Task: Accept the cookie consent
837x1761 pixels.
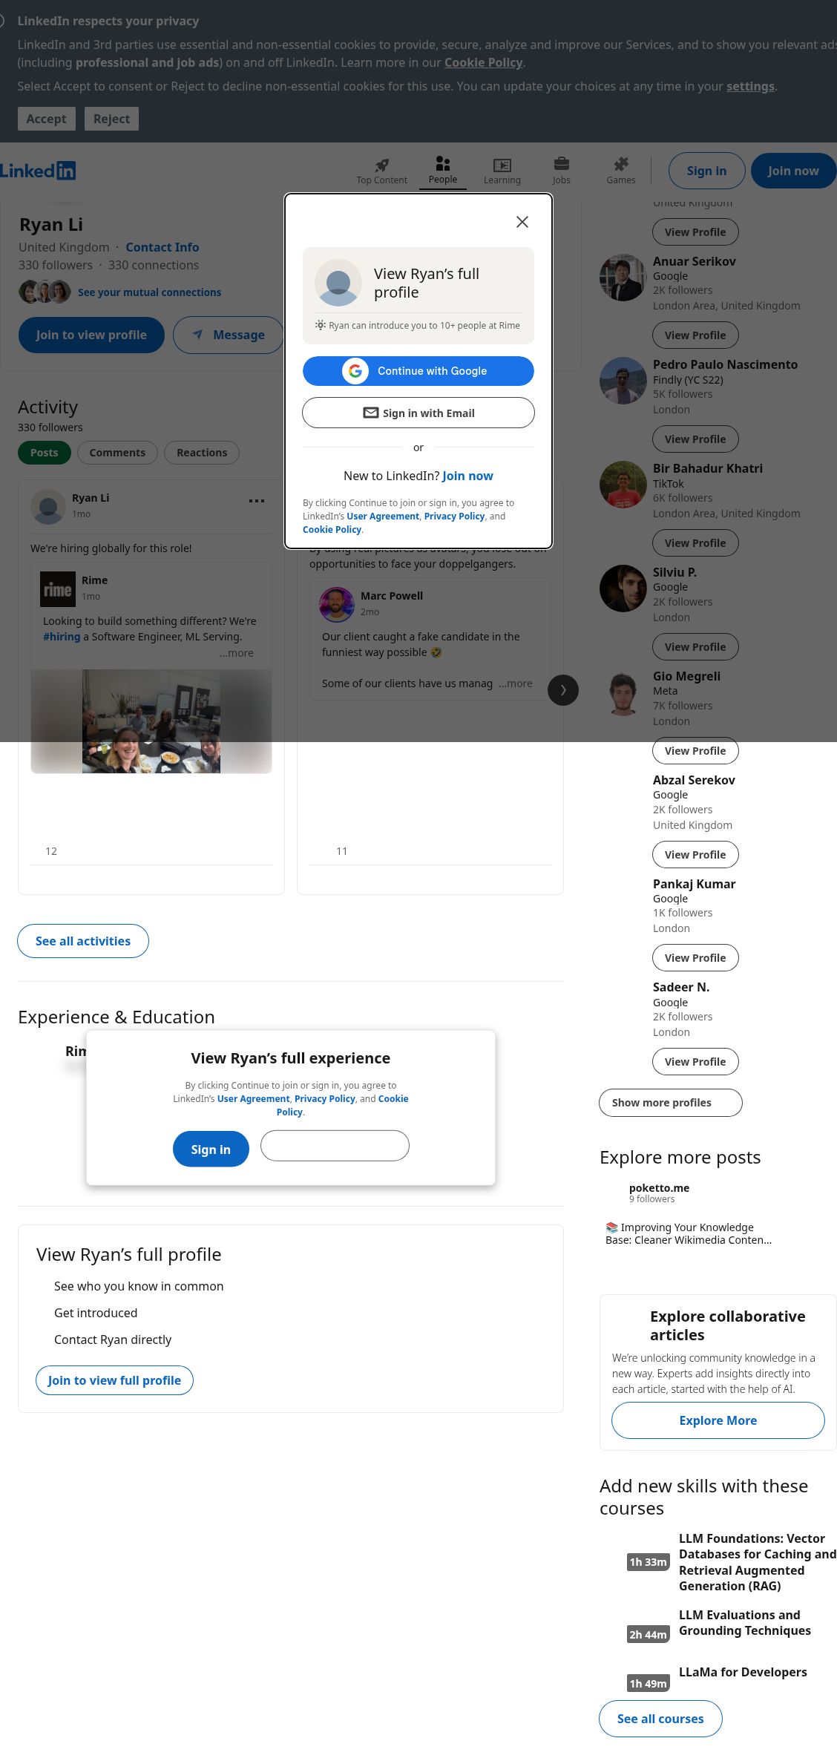Action: coord(47,119)
